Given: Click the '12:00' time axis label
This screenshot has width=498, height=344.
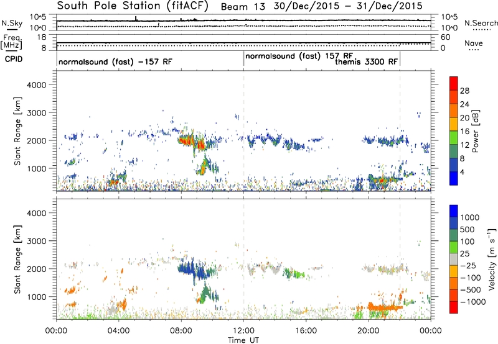Looking at the screenshot, I should point(243,331).
